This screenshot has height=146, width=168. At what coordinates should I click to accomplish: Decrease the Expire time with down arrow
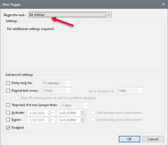[82, 121]
